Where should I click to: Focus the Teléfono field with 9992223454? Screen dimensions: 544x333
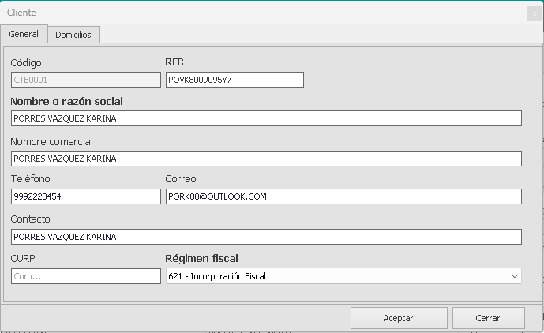tap(85, 196)
